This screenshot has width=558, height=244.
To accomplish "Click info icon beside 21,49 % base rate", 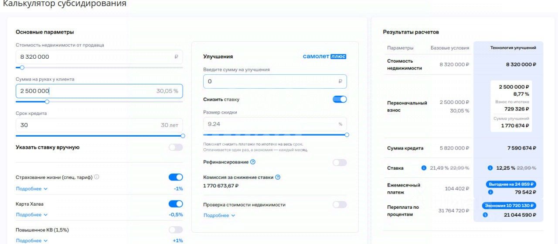I will tap(424, 168).
